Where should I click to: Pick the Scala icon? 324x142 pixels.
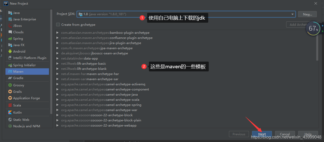[x=10, y=105]
